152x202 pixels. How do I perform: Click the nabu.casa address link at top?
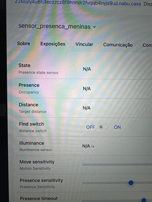pyautogui.click(x=78, y=3)
